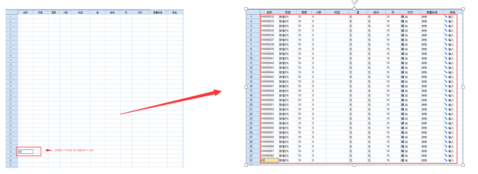The image size is (478, 174).
Task: Click the 数值(N) type cell of VAR00049
Action: (x=288, y=96)
